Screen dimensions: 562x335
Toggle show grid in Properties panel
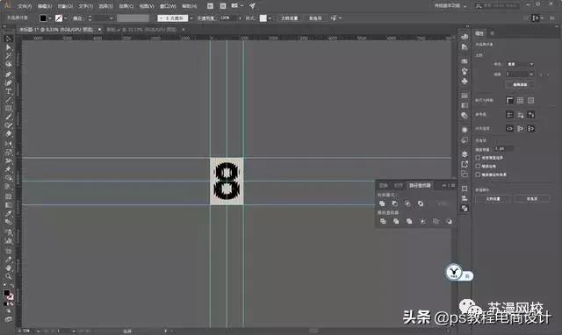[x=520, y=101]
